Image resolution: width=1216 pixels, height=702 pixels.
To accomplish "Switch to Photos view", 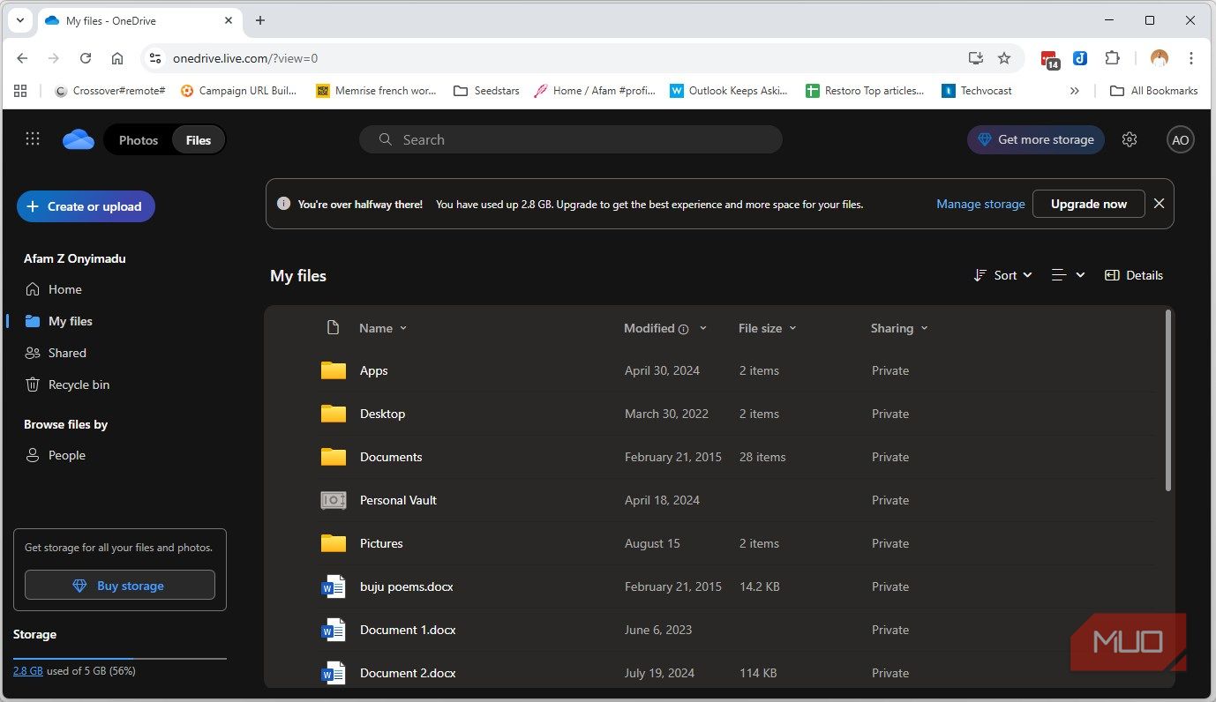I will [139, 140].
